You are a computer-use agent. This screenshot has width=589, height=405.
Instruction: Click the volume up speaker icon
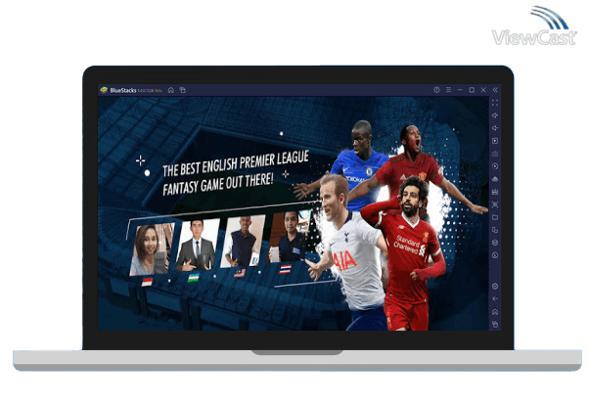[x=495, y=115]
